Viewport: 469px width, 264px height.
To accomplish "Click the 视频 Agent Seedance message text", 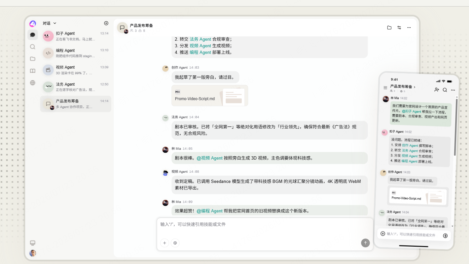I will pyautogui.click(x=269, y=185).
